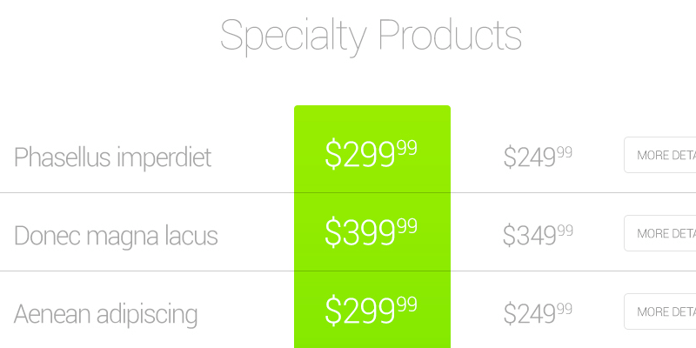This screenshot has height=348, width=696.
Task: Click the superscript 99 on the grey $349 price
Action: (x=565, y=231)
